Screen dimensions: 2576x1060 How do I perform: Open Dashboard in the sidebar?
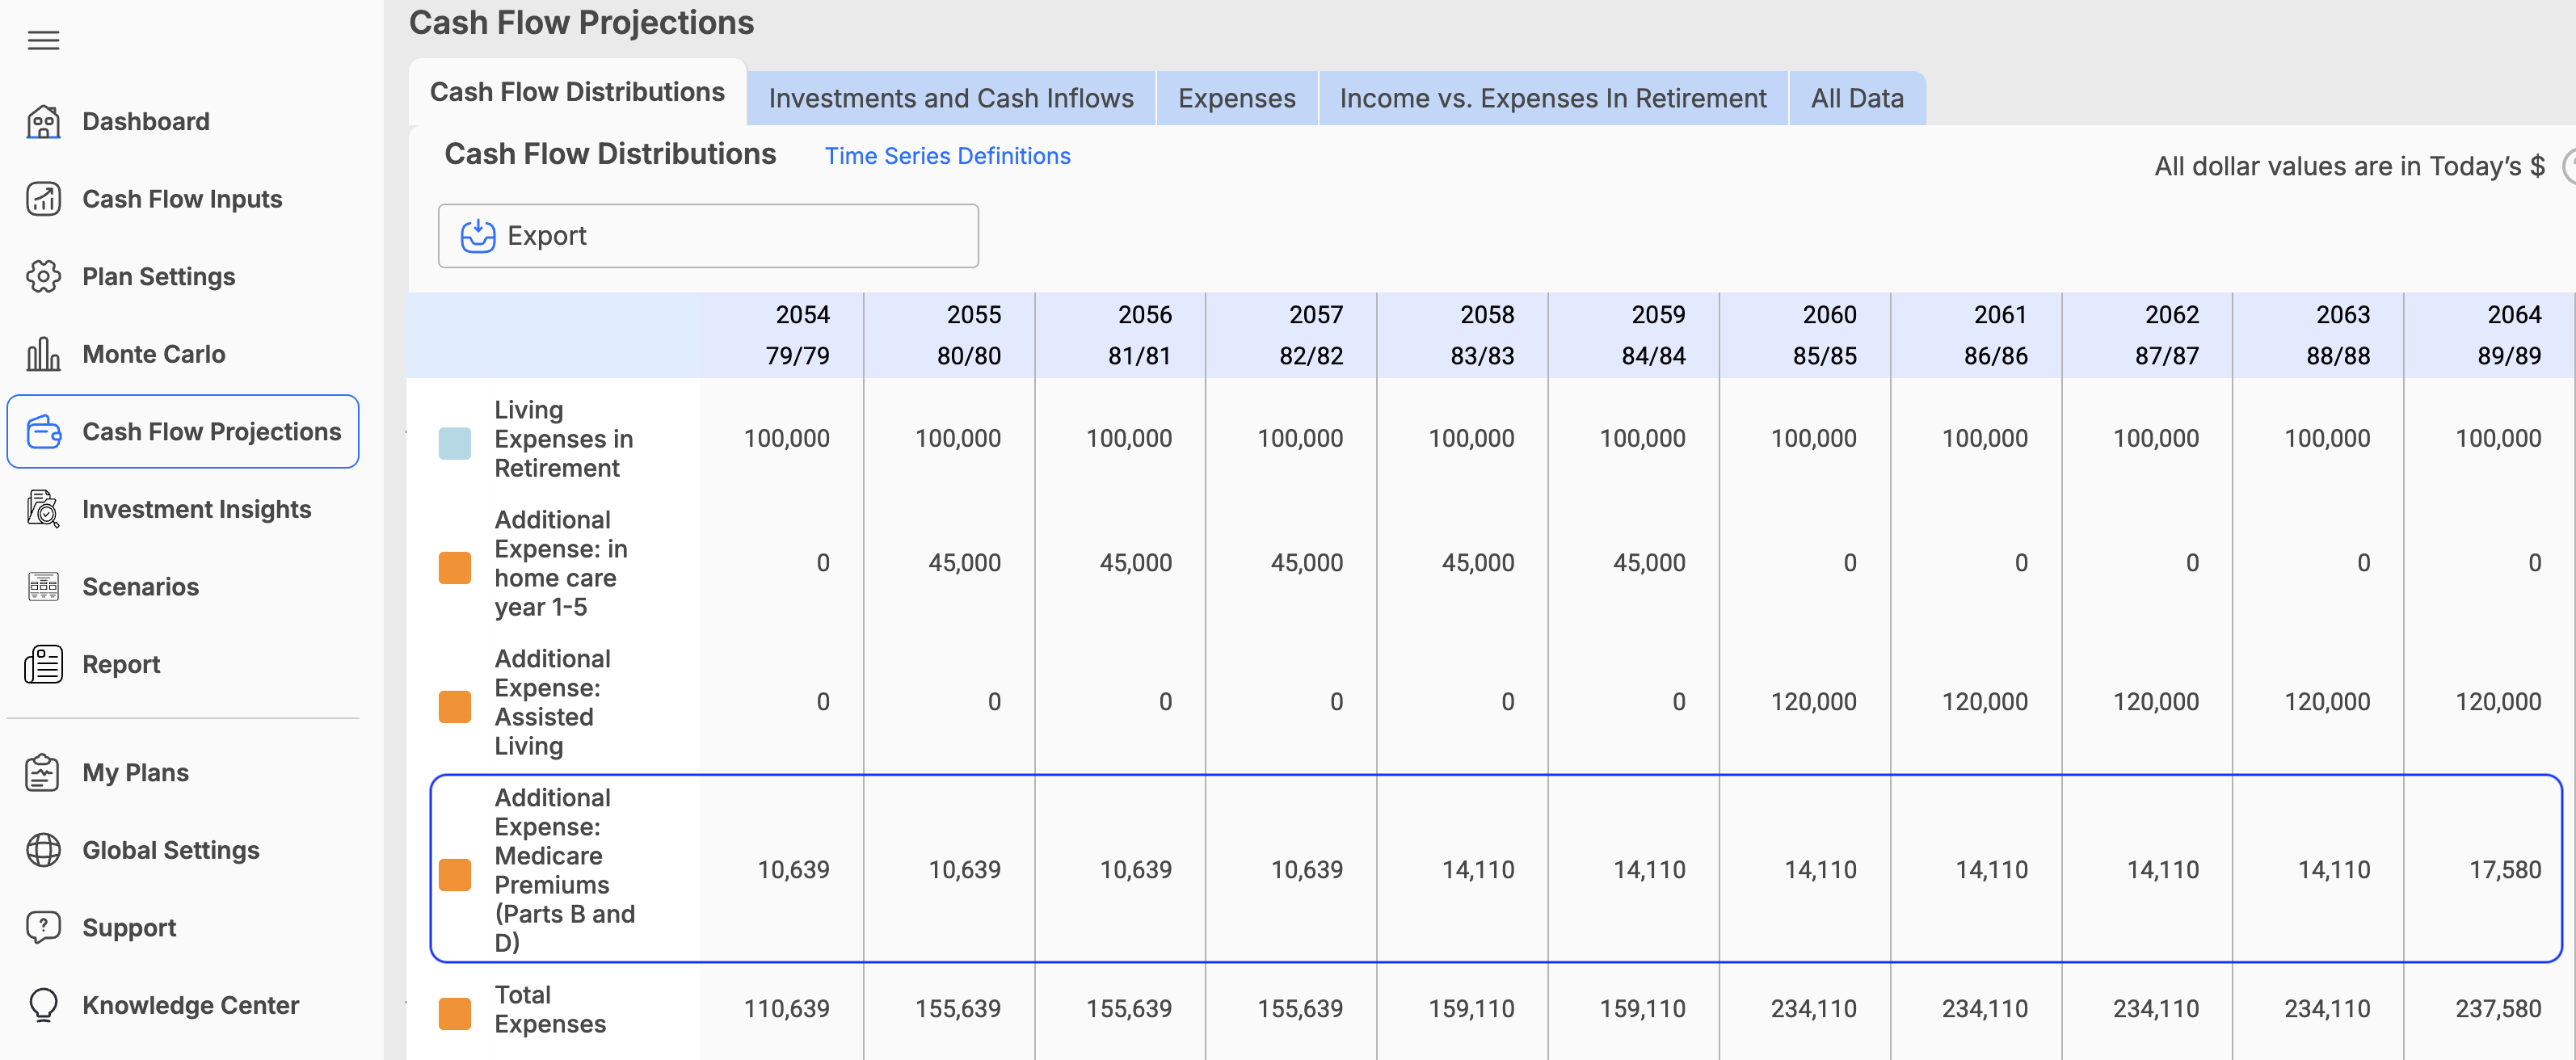[146, 122]
